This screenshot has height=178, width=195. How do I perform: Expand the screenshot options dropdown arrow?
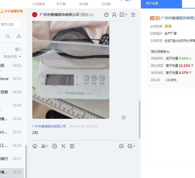click(x=47, y=146)
